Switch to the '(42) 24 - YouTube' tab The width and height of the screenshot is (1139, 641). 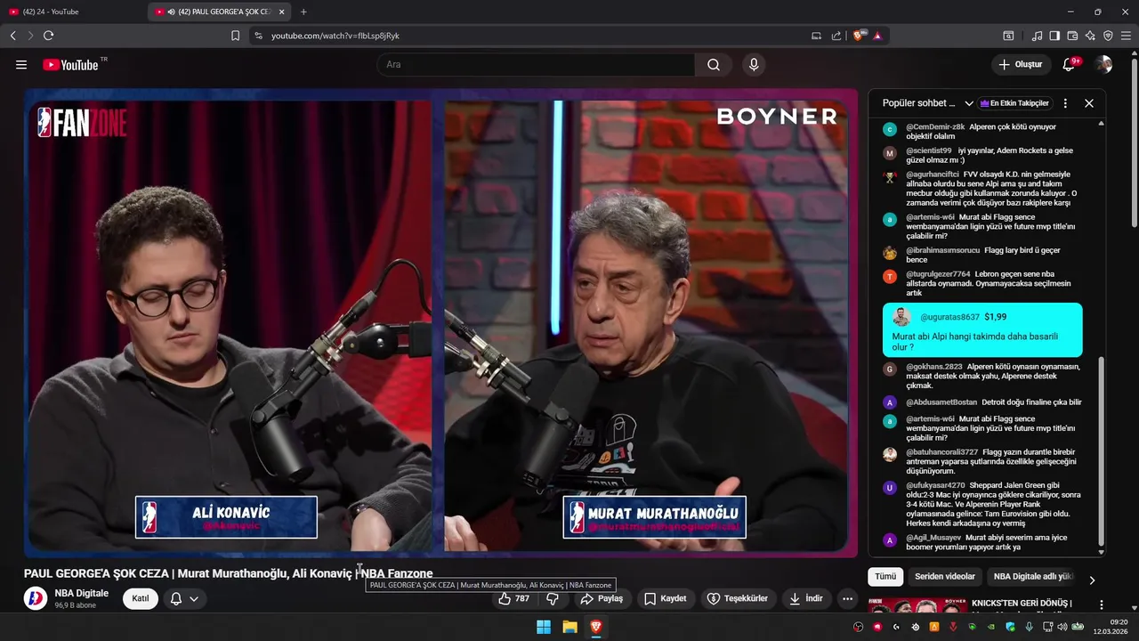(71, 12)
